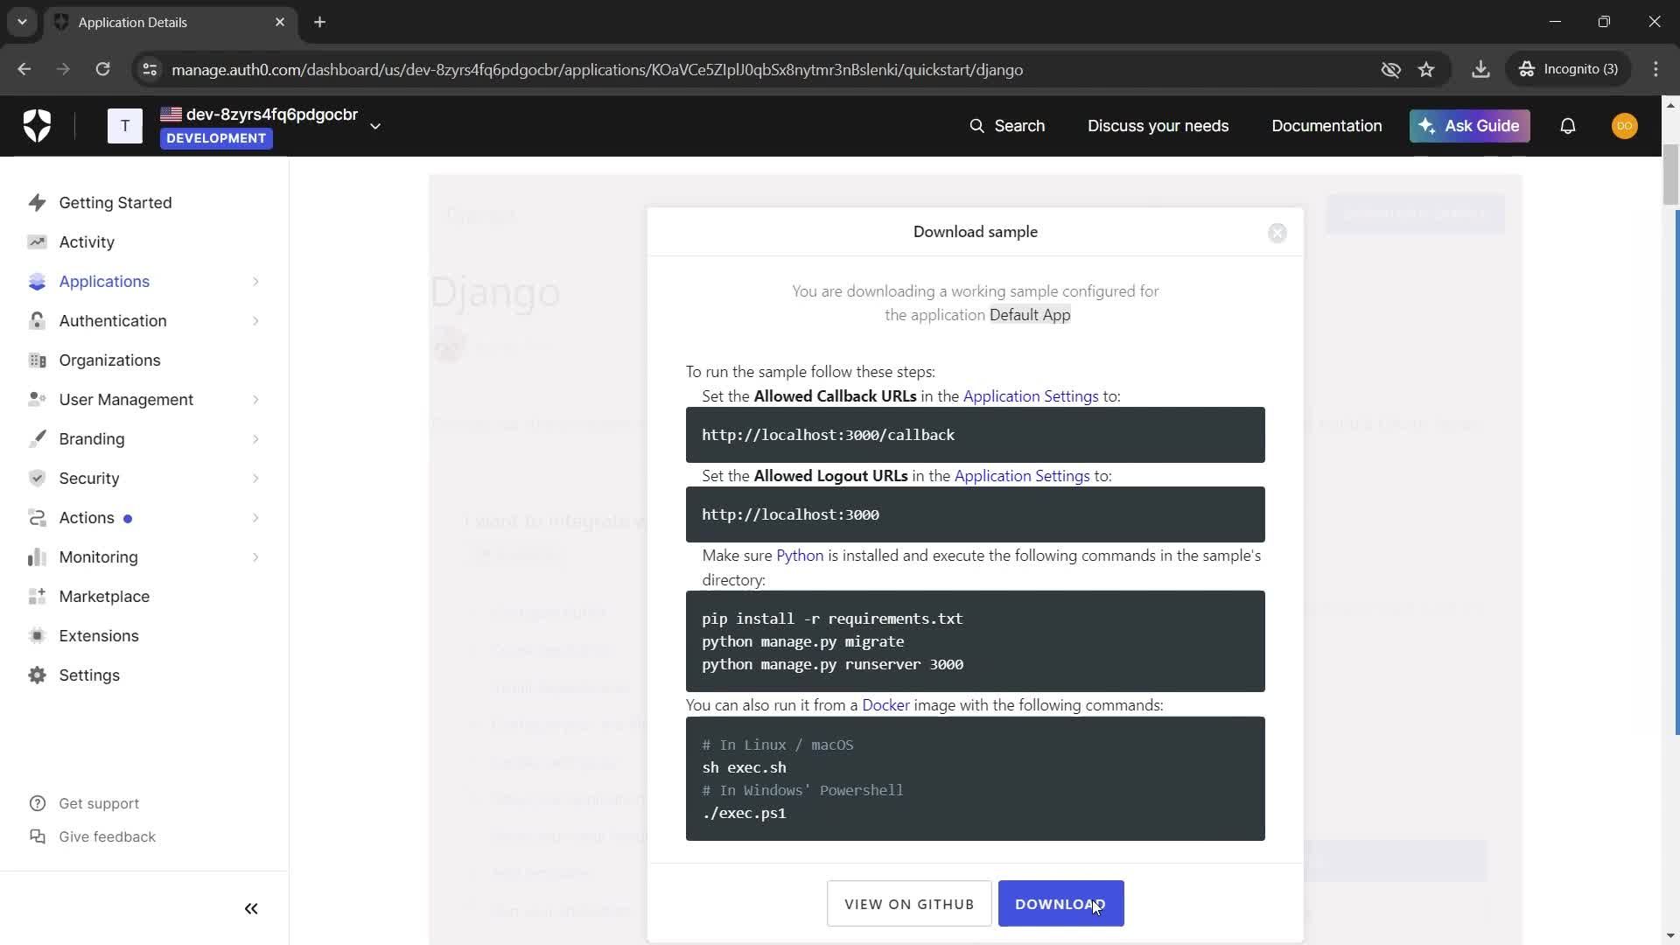Open the browser tab search dropdown

tap(22, 22)
